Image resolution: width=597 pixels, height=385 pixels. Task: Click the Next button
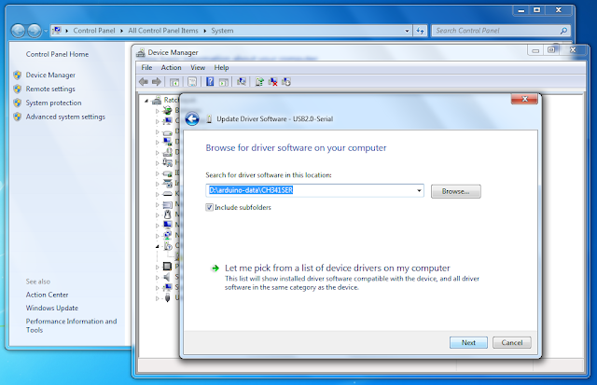point(468,342)
